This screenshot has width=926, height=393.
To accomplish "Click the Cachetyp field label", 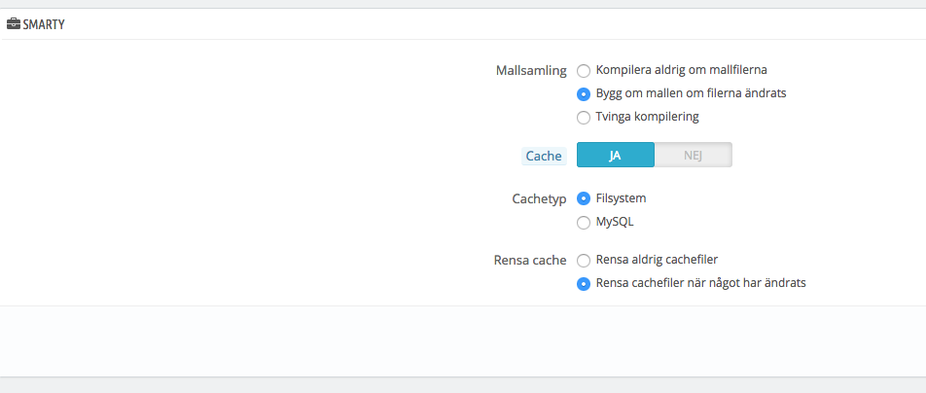I will coord(539,198).
